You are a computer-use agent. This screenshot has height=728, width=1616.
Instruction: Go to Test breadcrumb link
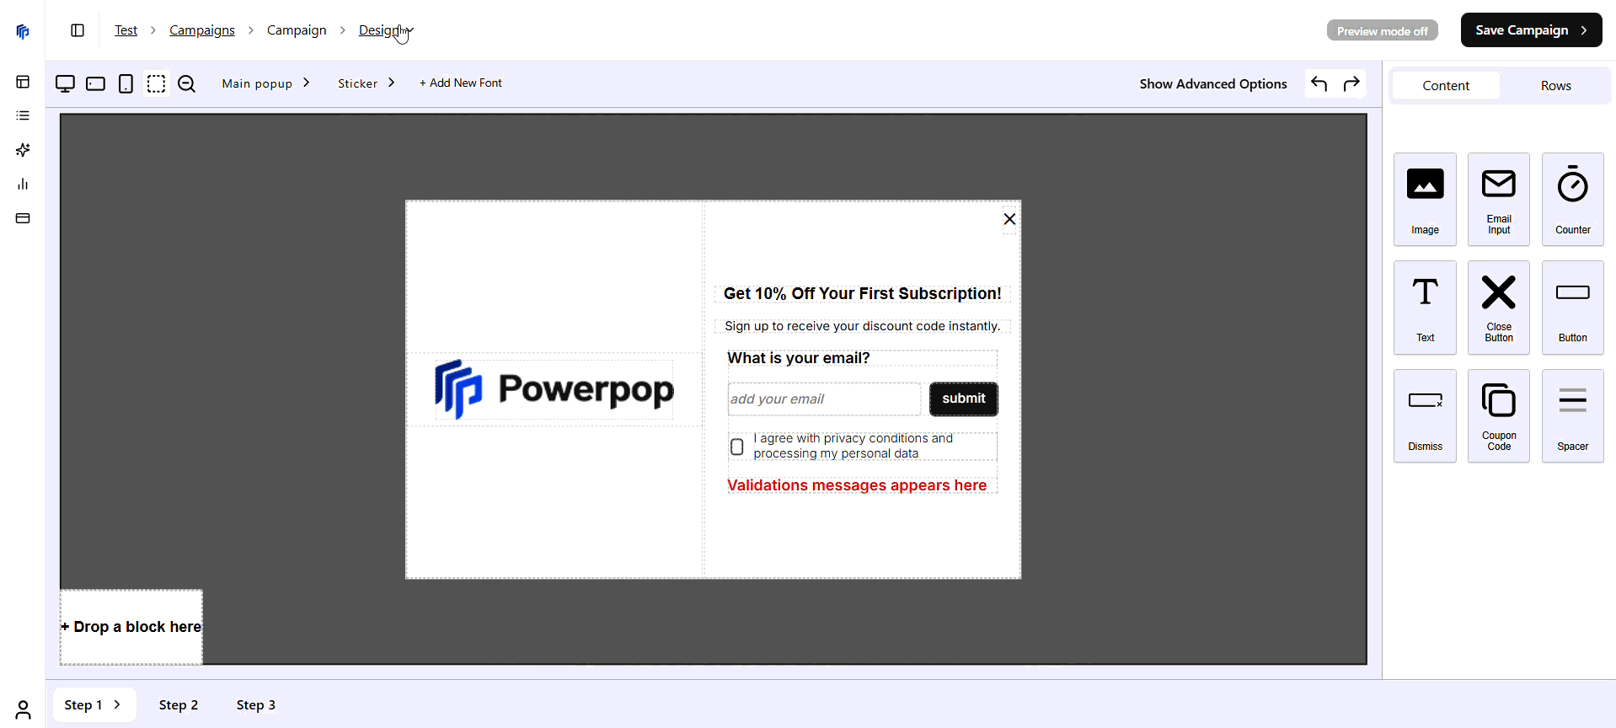[x=126, y=30]
